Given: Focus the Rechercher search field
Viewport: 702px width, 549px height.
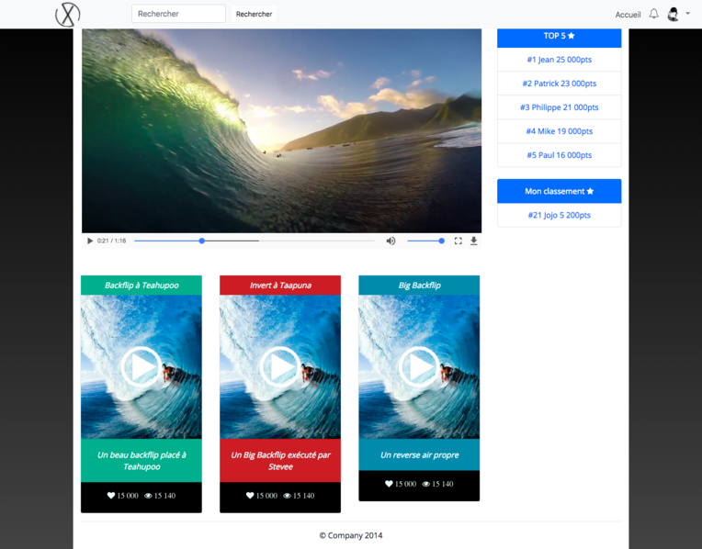Looking at the screenshot, I should (x=178, y=14).
